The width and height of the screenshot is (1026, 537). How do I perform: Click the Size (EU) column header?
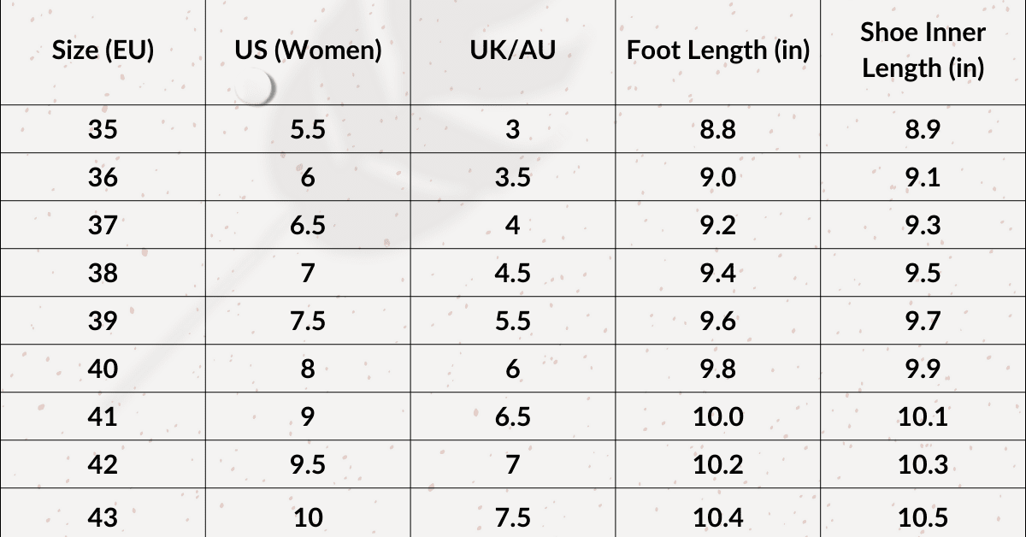pos(103,51)
